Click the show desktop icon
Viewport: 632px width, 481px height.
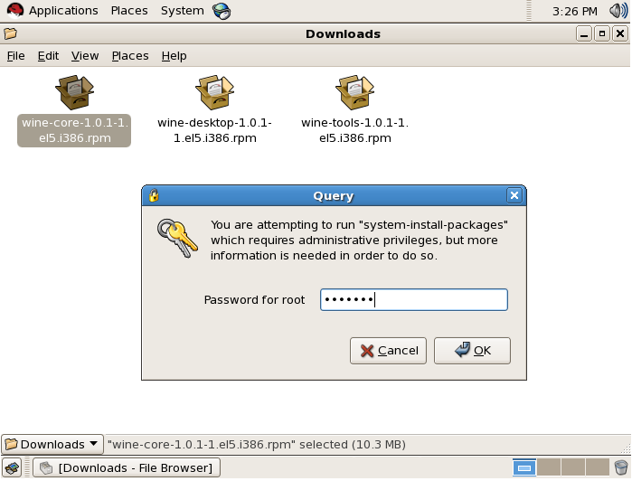click(13, 468)
